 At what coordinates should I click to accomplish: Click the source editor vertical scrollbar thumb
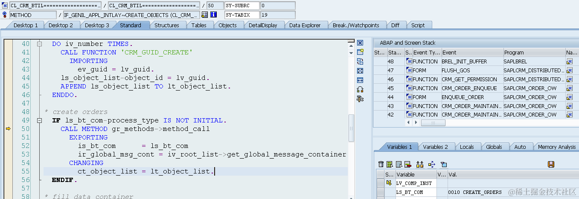351,128
